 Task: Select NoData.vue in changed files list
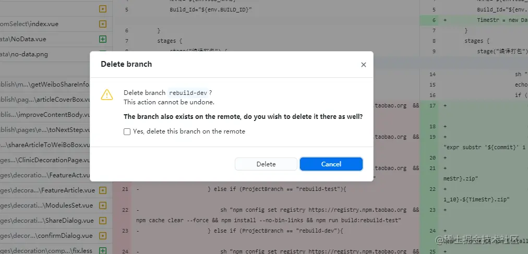coord(56,39)
